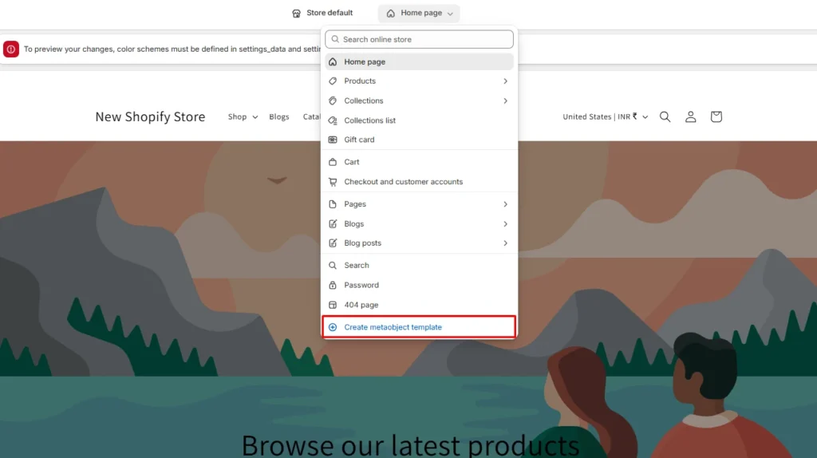
Task: Open Checkout and customer accounts
Action: [419, 182]
